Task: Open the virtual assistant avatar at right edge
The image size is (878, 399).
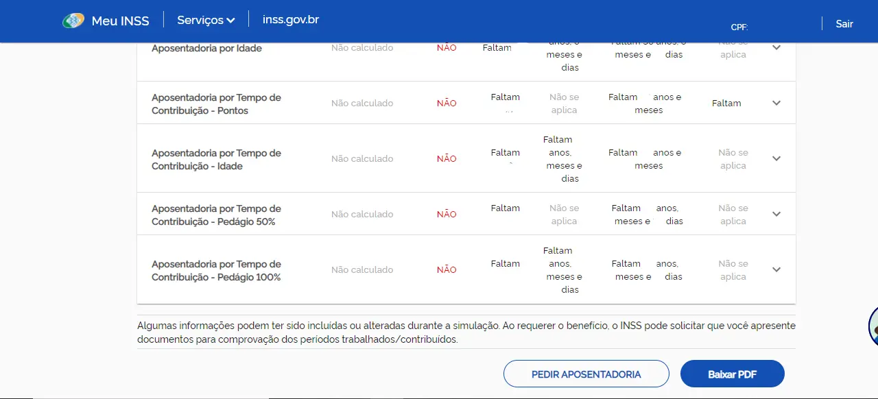Action: [873, 326]
